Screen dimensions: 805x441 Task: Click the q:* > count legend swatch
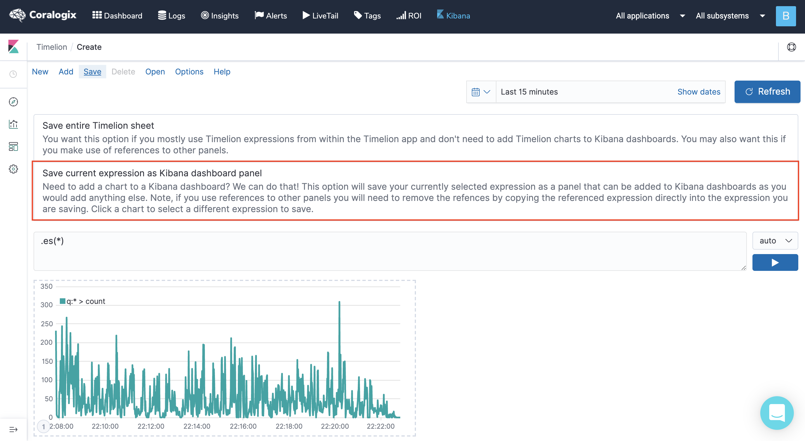coord(63,301)
